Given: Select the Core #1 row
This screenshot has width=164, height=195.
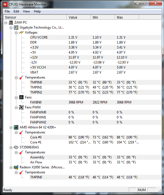Looking at the screenshot, I should tap(95, 142).
